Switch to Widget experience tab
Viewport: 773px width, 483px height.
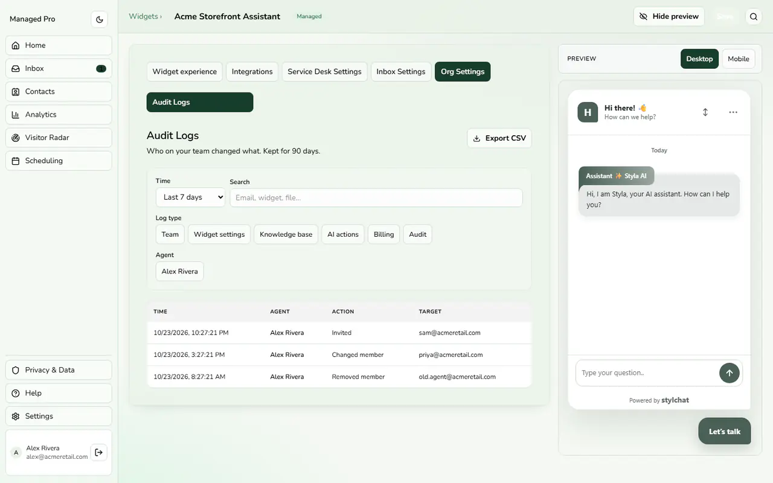[x=185, y=71]
